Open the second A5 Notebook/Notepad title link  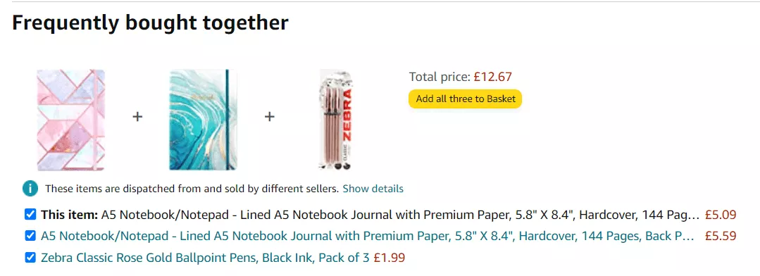coord(370,237)
